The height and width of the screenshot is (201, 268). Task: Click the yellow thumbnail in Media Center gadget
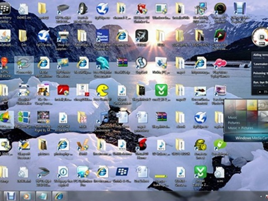click(252, 105)
